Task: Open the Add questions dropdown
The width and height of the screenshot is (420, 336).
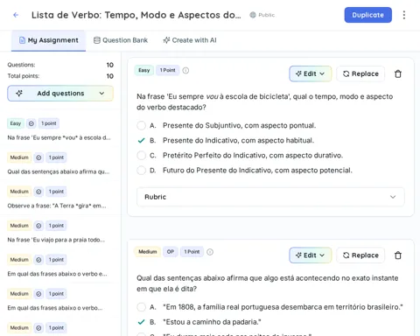Action: tap(60, 94)
